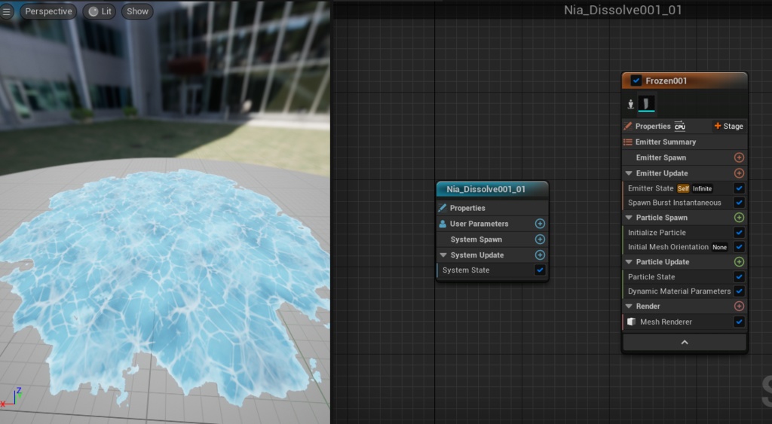Screen dimensions: 772x424
Task: Open the viewport Show menu
Action: pyautogui.click(x=137, y=11)
